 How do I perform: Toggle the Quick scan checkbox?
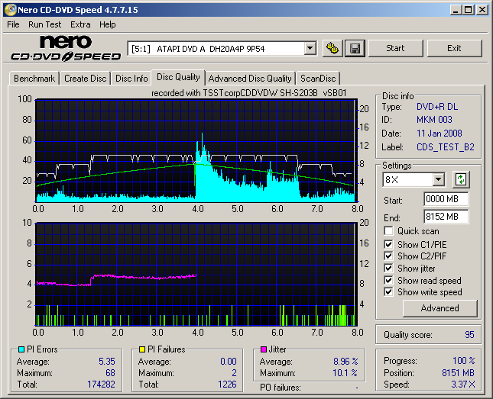(388, 231)
